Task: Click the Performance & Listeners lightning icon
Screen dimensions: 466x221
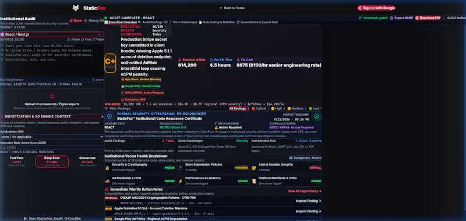Action: [181, 181]
